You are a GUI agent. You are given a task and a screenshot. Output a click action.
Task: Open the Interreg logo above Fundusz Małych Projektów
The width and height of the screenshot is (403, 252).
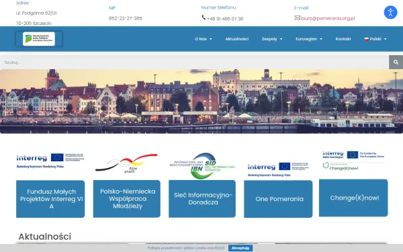point(50,161)
